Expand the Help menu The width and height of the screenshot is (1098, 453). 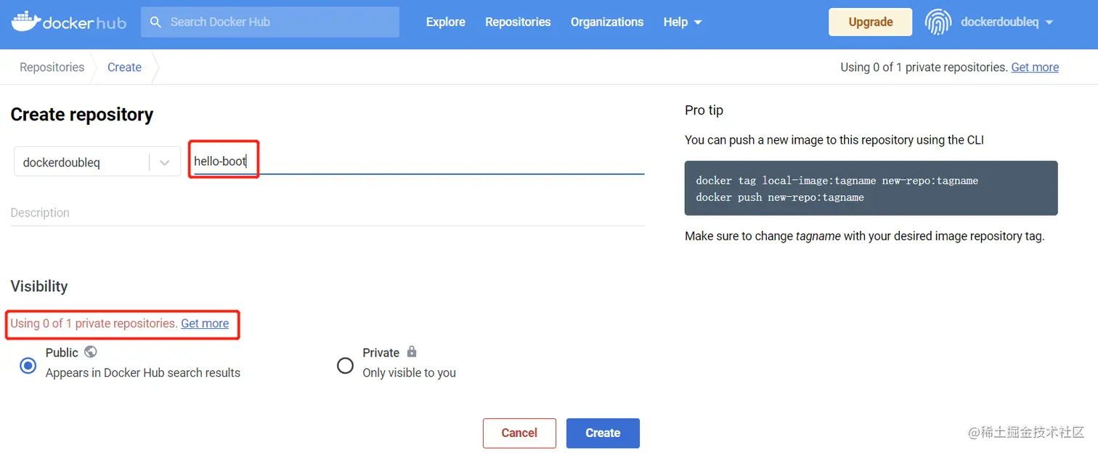tap(683, 23)
